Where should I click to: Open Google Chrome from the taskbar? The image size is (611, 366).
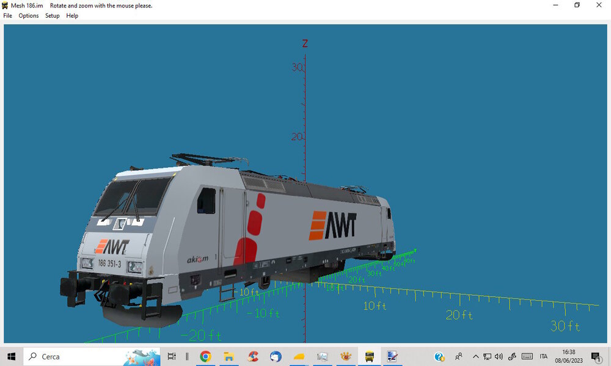(x=205, y=356)
